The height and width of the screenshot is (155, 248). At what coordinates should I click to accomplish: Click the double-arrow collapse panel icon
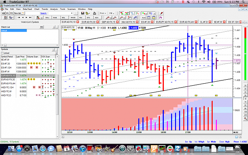(x=3, y=13)
